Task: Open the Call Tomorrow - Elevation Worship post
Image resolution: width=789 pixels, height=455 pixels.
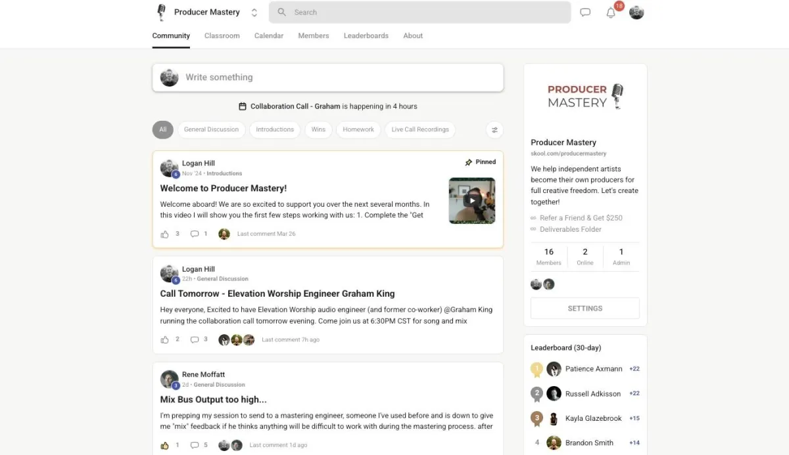Action: click(x=277, y=294)
